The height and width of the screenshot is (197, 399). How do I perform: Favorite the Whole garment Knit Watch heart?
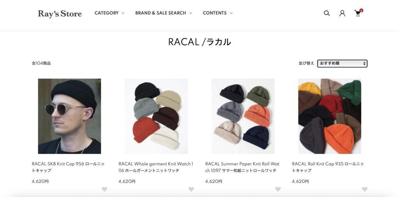click(191, 189)
